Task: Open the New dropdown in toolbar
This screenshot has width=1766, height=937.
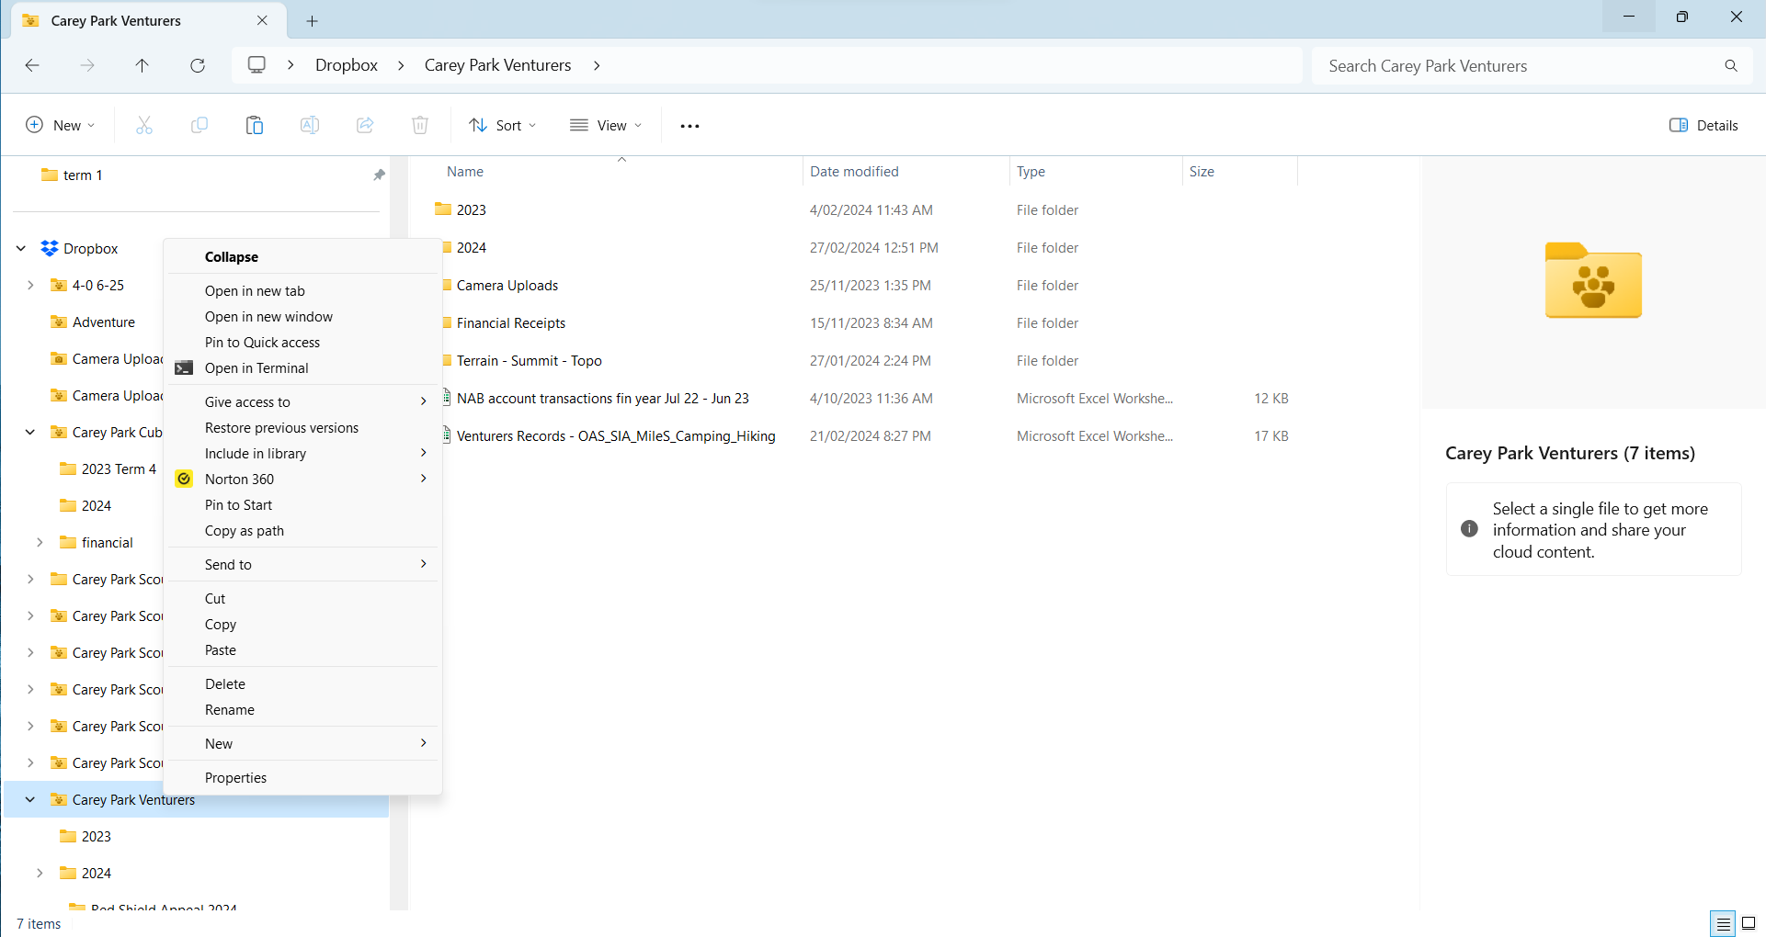Action: (x=61, y=125)
